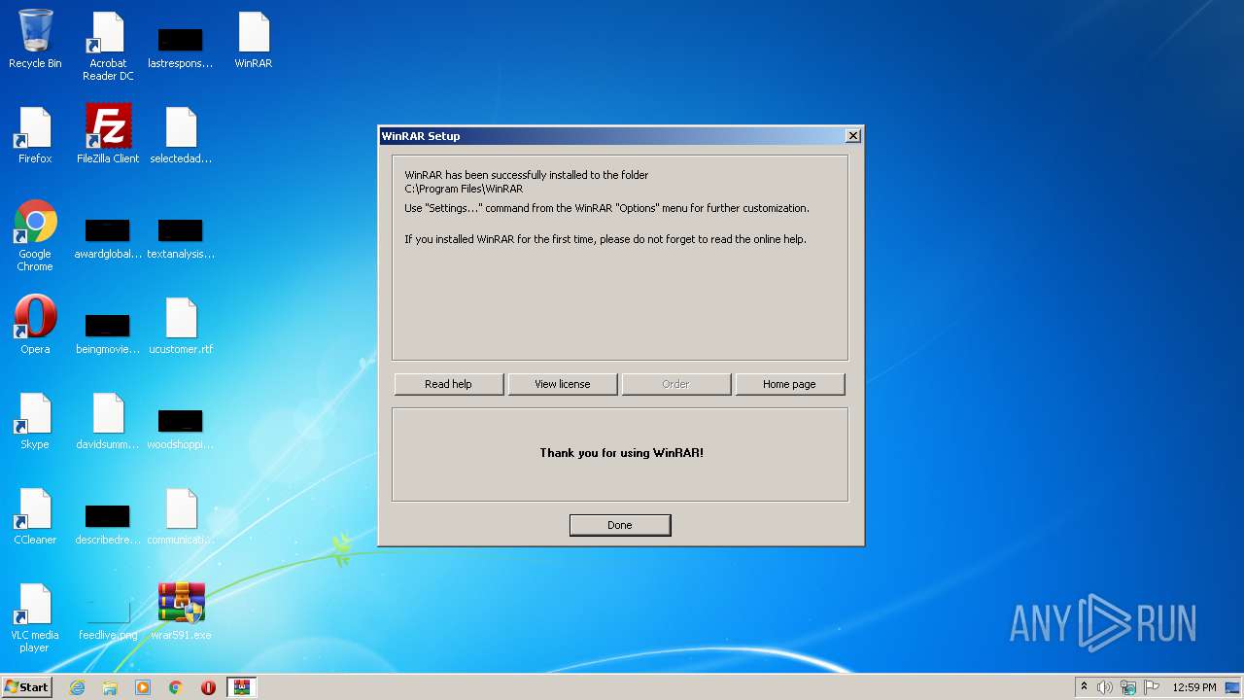The image size is (1244, 700).
Task: Open the Recycle Bin desktop icon
Action: point(35,39)
